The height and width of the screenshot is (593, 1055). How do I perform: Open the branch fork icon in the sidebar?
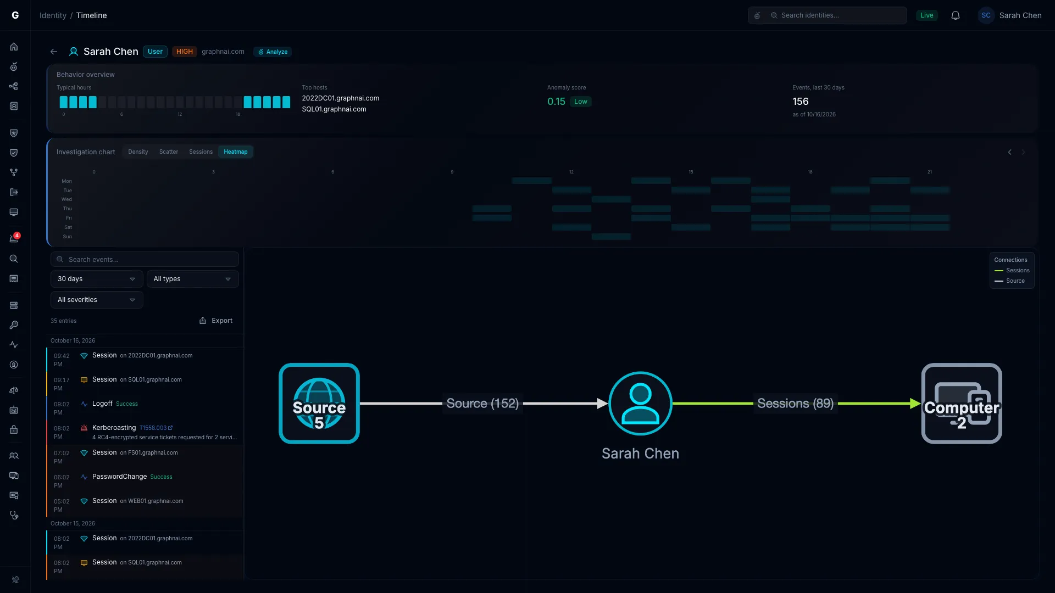14,172
